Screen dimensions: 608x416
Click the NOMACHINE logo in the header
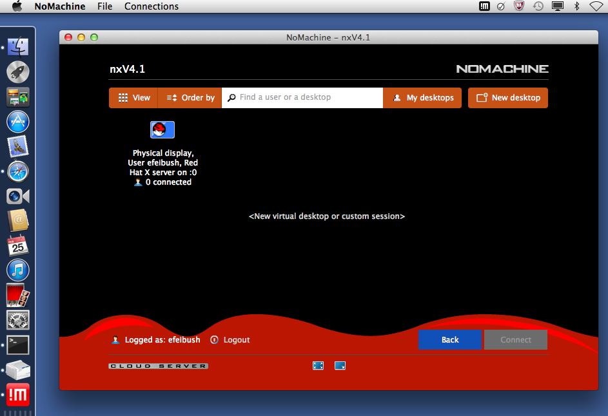(x=502, y=69)
